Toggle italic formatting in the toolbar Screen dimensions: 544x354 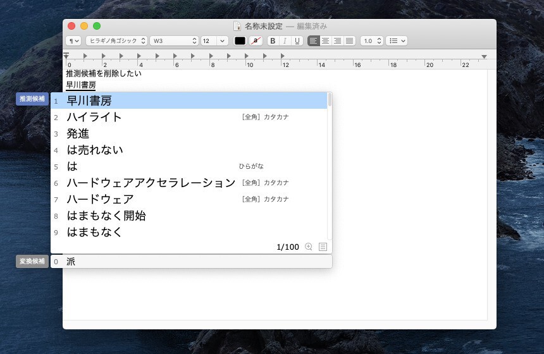pos(285,40)
